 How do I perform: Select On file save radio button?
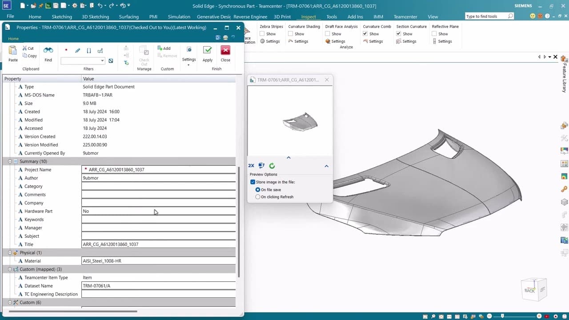point(258,190)
